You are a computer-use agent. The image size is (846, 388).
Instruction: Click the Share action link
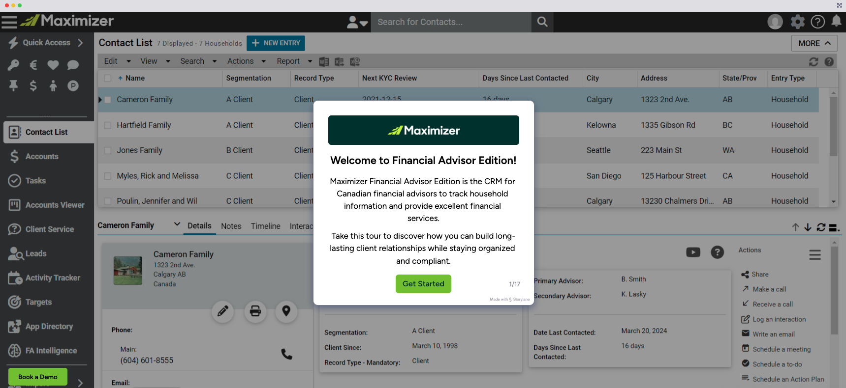point(759,275)
